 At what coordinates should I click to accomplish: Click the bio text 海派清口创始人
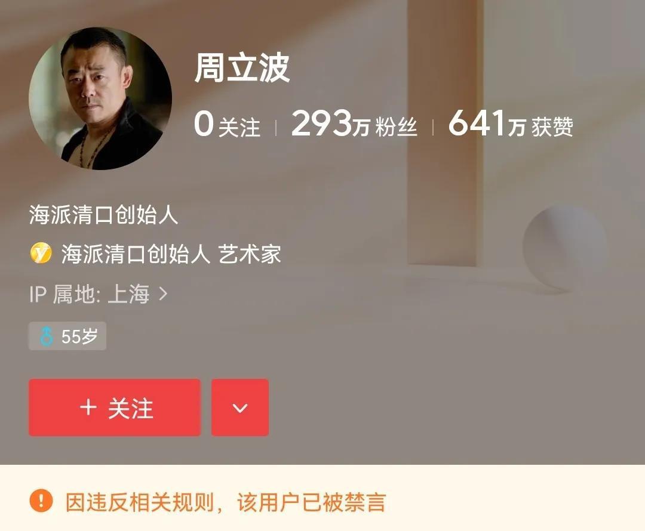(103, 215)
